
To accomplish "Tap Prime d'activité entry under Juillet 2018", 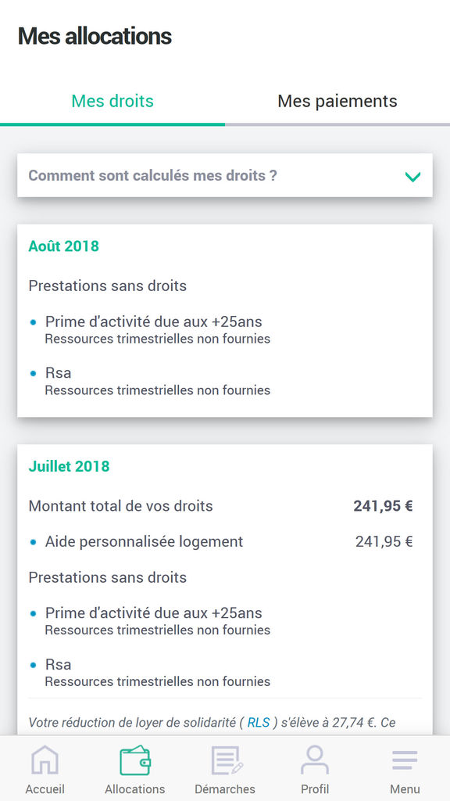I will click(x=154, y=613).
